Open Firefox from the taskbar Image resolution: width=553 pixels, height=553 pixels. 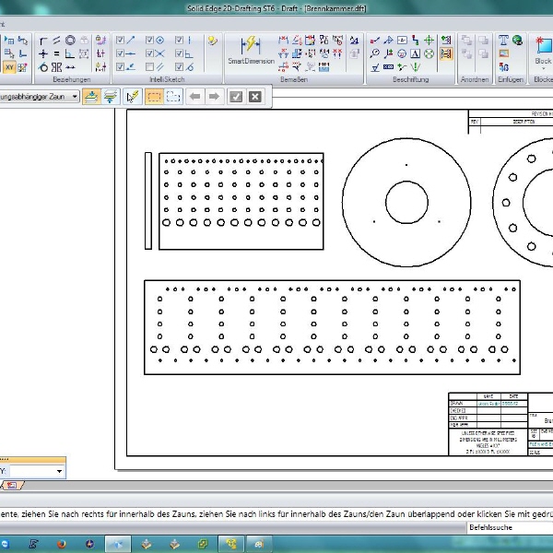[62, 544]
